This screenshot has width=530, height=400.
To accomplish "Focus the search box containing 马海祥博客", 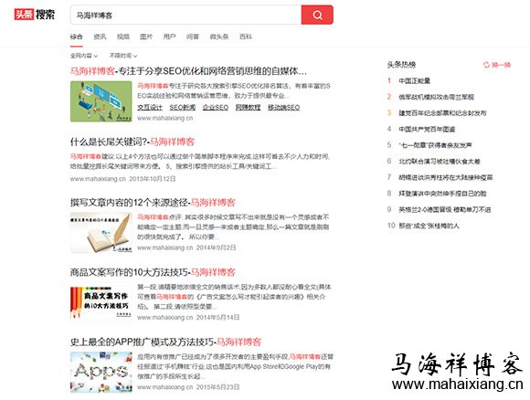I will click(x=185, y=15).
